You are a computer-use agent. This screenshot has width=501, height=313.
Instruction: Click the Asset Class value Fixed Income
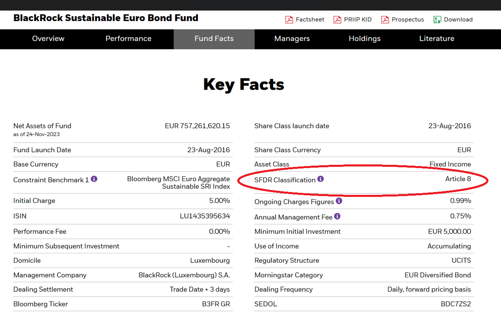coord(450,164)
